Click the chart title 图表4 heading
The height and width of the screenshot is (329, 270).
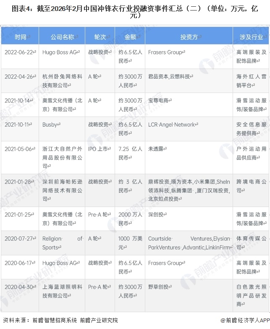pyautogui.click(x=135, y=11)
